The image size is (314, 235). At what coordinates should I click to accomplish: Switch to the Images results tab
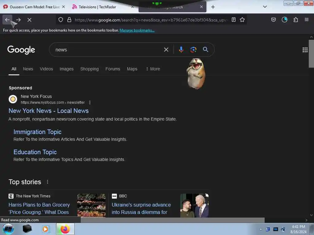coord(67,69)
